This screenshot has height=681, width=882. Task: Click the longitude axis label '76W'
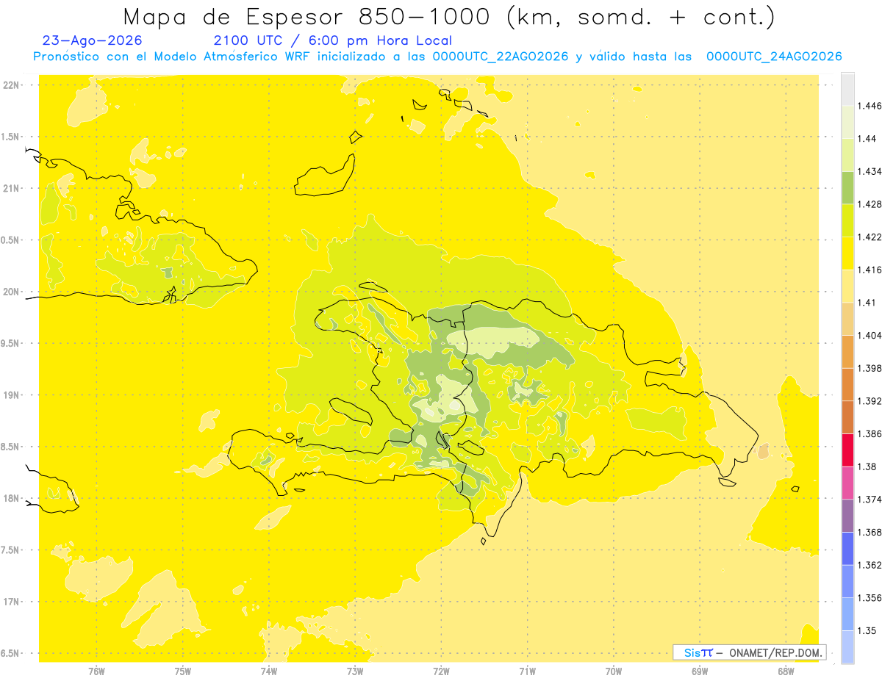click(x=96, y=670)
